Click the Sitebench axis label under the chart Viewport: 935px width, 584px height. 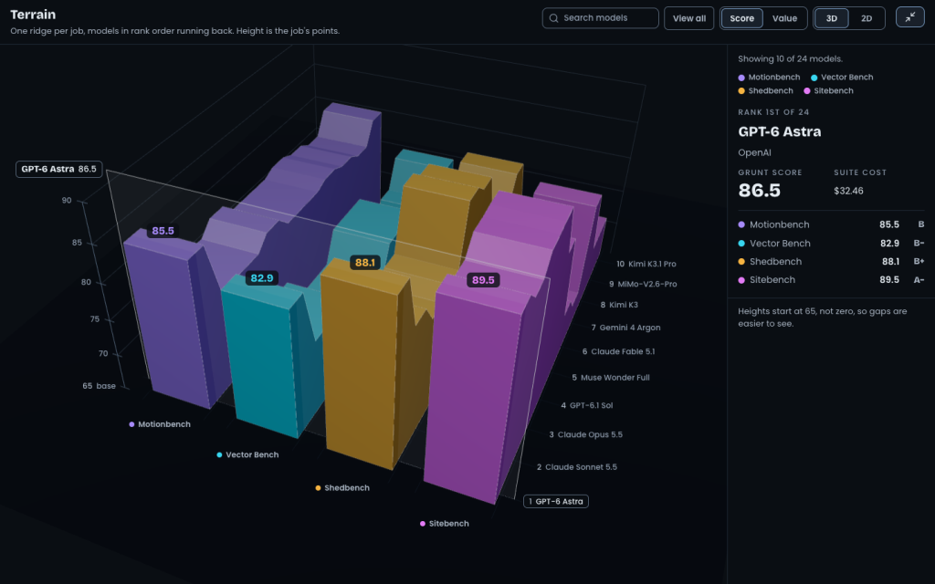[445, 523]
